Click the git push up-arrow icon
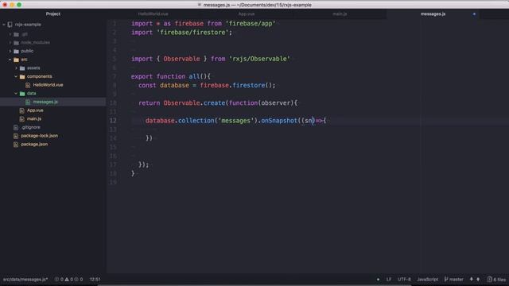 (478, 280)
